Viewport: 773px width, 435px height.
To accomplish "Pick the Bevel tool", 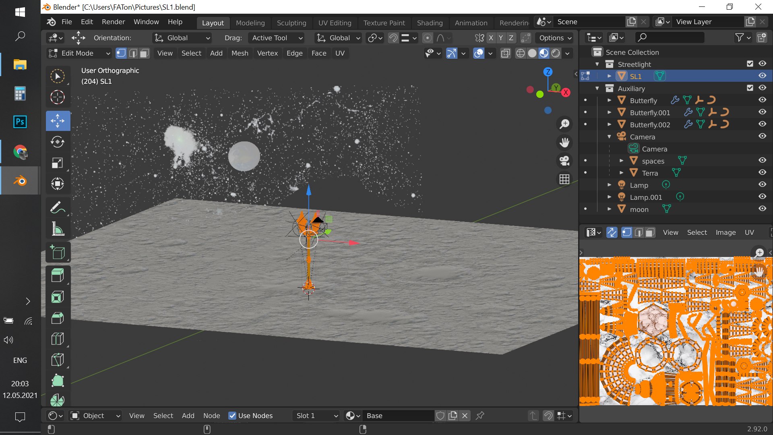I will pyautogui.click(x=58, y=318).
